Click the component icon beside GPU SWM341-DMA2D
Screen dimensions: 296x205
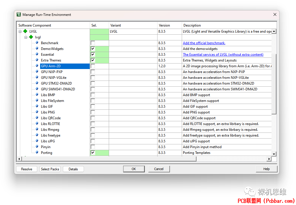coord(37,89)
